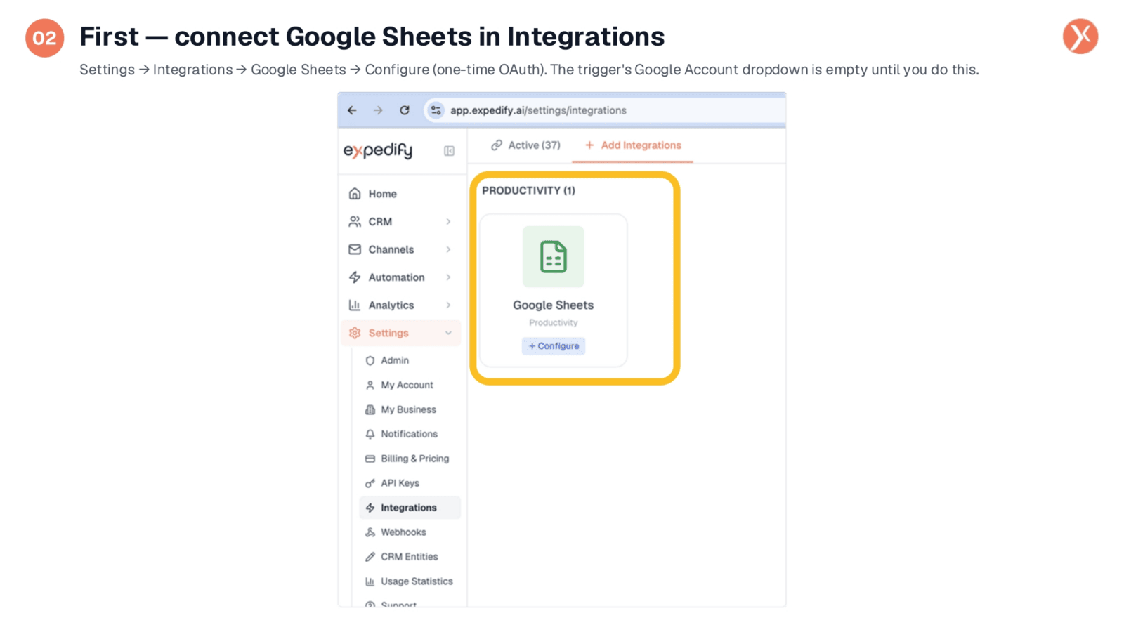Image resolution: width=1124 pixels, height=632 pixels.
Task: Open My Account settings
Action: point(410,385)
